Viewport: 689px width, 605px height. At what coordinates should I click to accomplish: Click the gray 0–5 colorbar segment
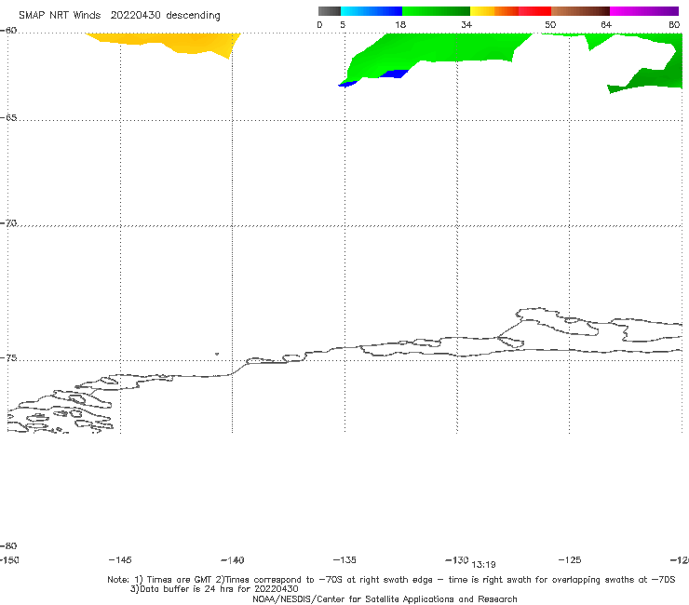coord(329,11)
